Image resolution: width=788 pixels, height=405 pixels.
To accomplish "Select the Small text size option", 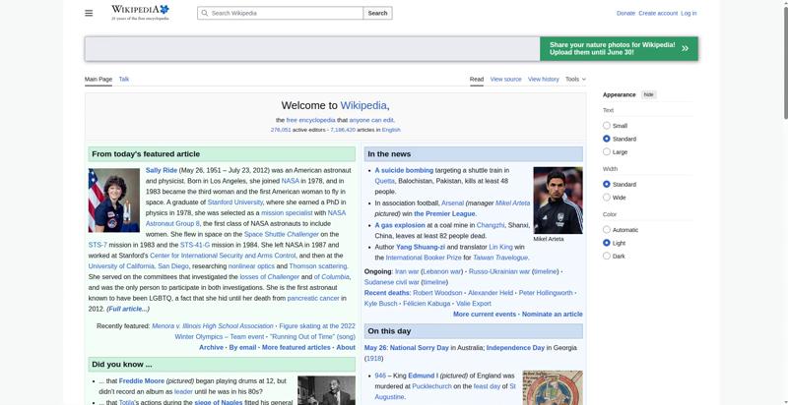I will pyautogui.click(x=607, y=126).
